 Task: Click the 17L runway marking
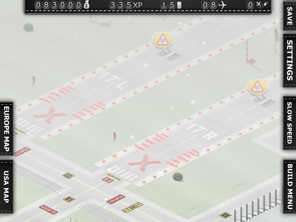click(113, 81)
